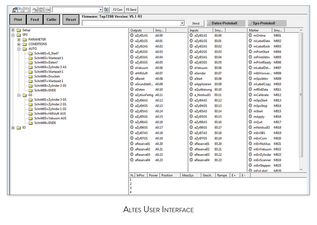Select Schritt04=Zylinder 3 AS tree item
This screenshot has height=225, width=317.
pyautogui.click(x=50, y=67)
